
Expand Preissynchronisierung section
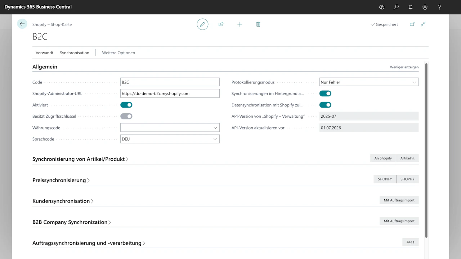pyautogui.click(x=61, y=180)
